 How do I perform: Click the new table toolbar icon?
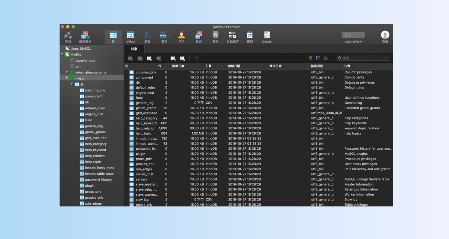149,58
